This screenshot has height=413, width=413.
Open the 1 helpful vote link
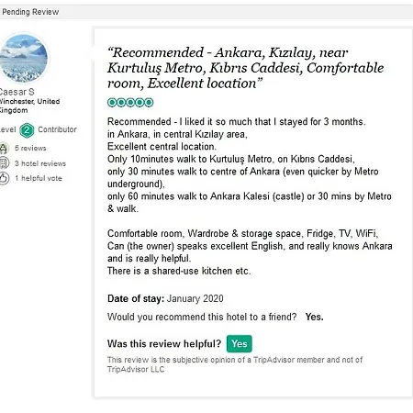(39, 178)
